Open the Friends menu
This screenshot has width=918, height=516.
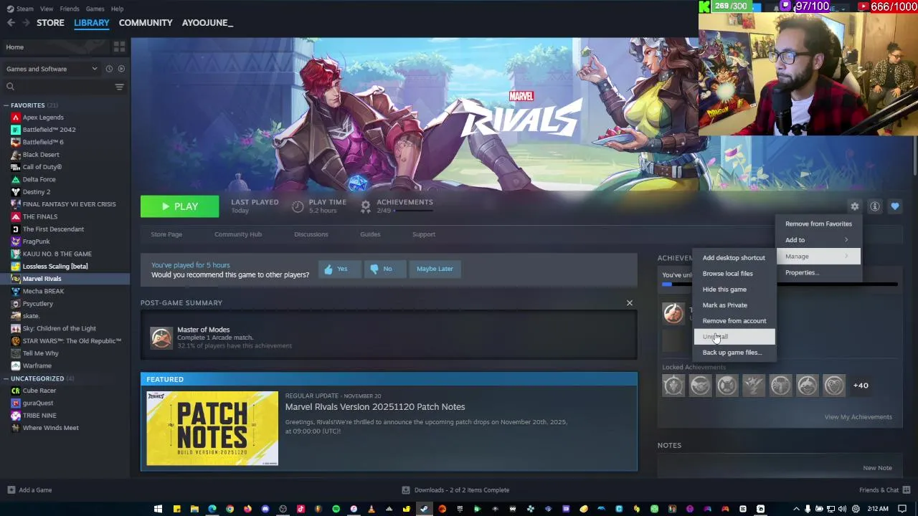70,9
